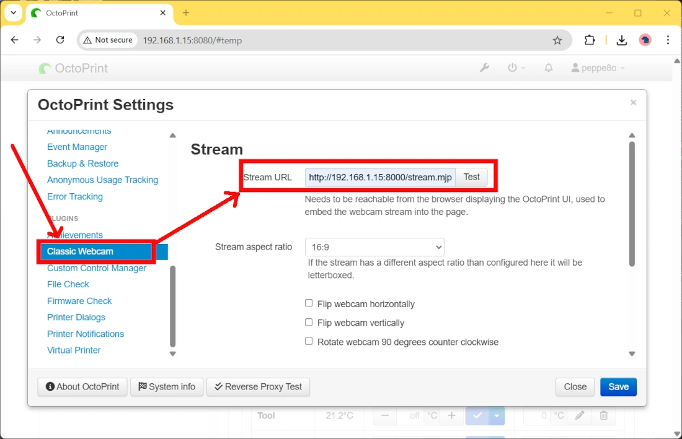Screen dimensions: 682x439
Task: Close settings dialog with X icon
Action: click(633, 103)
